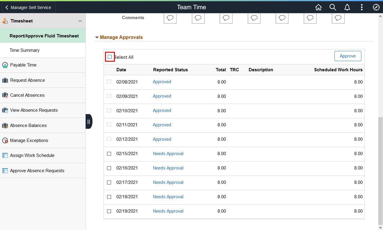This screenshot has width=383, height=230.
Task: Tick the Select All checkbox
Action: point(110,57)
